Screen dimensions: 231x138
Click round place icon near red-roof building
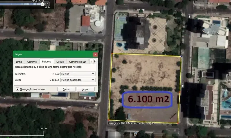[91, 18]
